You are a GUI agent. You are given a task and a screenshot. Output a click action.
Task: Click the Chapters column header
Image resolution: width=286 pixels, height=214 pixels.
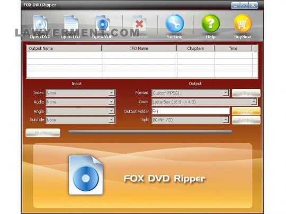[x=195, y=48]
